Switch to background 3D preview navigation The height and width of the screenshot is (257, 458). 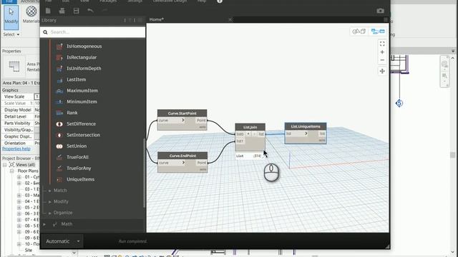(359, 31)
